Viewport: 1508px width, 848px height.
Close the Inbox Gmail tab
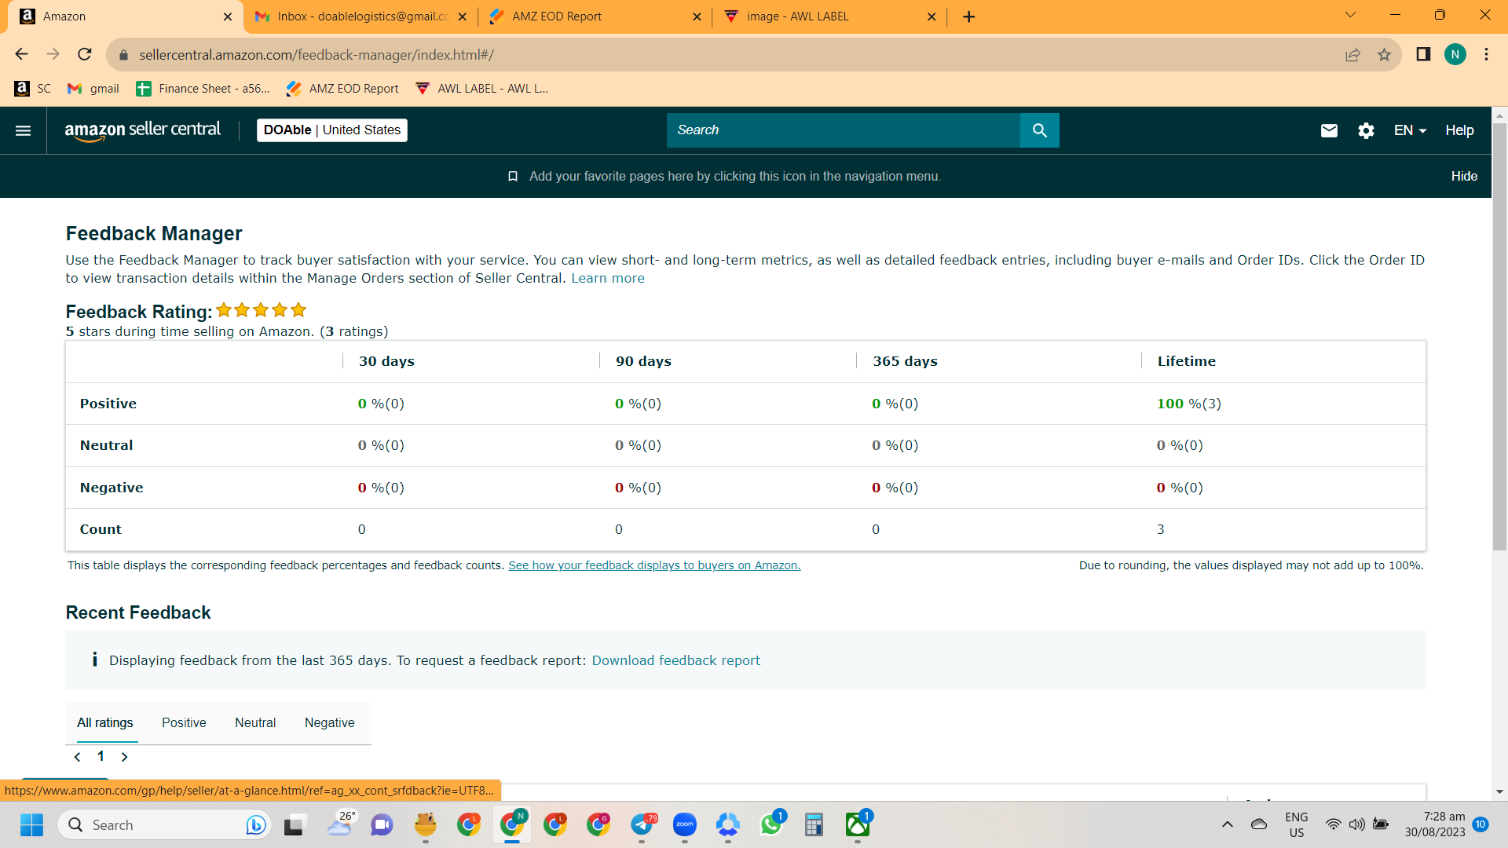point(462,16)
